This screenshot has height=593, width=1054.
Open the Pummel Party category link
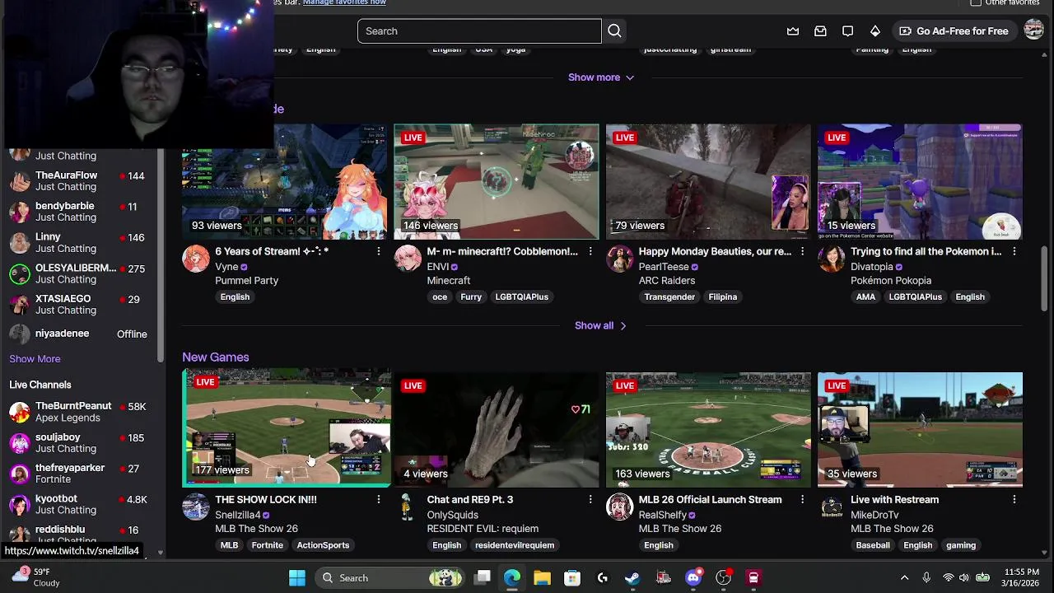click(246, 281)
